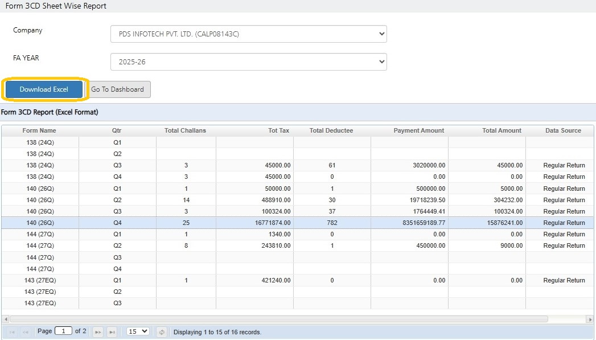The width and height of the screenshot is (596, 340).
Task: Click deductee count 61
Action: 332,165
